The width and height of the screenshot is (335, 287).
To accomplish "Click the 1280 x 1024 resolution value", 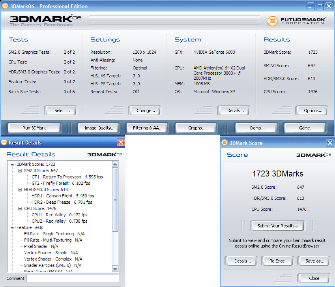I will (144, 52).
